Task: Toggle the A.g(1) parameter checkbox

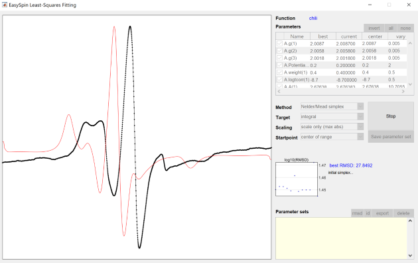Action: 279,43
